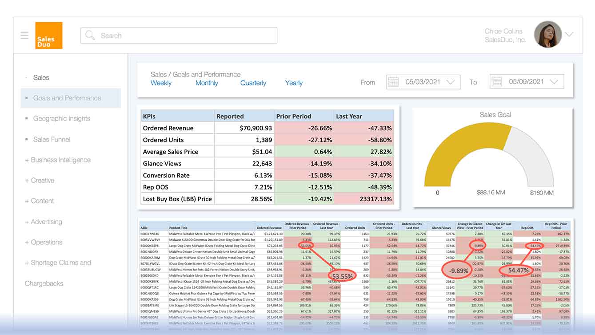Click user name Chloe Collins
This screenshot has height=335, width=595.
coord(503,31)
